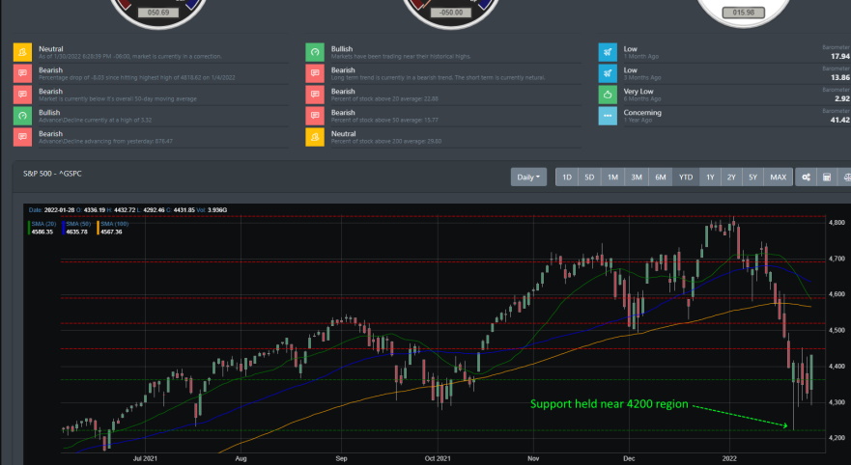Image resolution: width=851 pixels, height=465 pixels.
Task: Click the SMA (20) value 4586.35
Action: click(43, 232)
